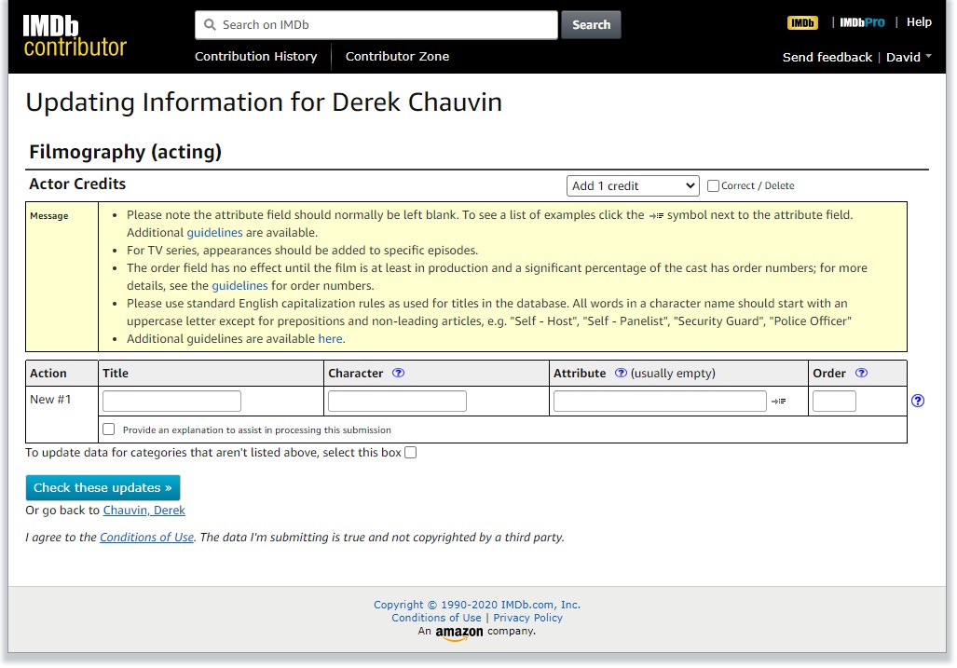Tick the Correct / Delete checkbox
The width and height of the screenshot is (957, 668).
coord(713,186)
